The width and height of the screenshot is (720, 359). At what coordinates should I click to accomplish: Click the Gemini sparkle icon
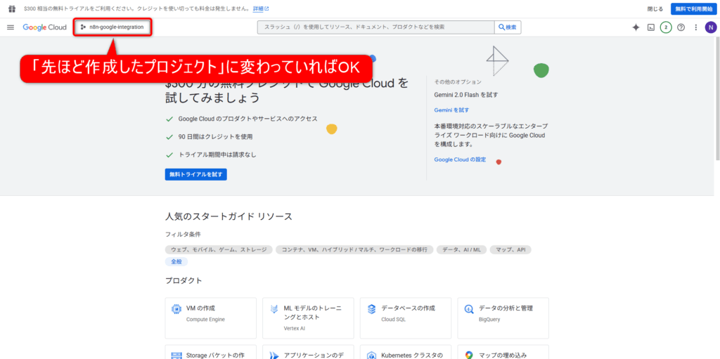click(x=636, y=27)
